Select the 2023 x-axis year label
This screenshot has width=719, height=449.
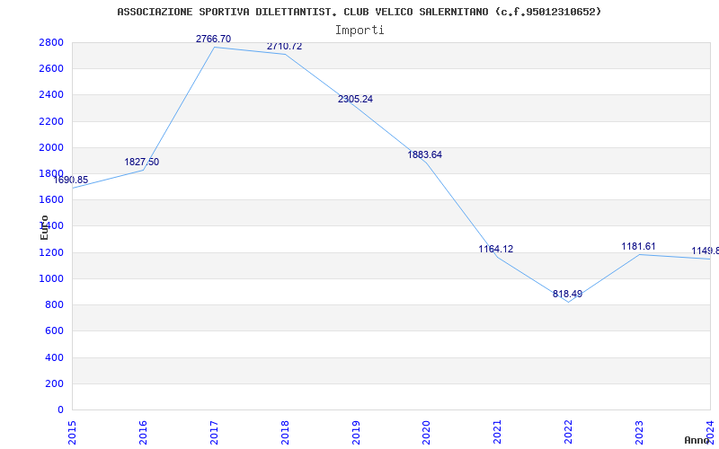[640, 433]
